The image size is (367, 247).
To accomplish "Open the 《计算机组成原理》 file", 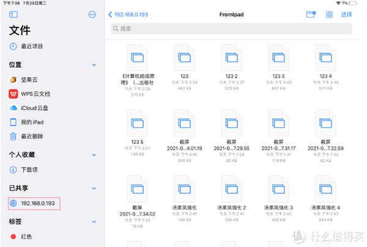I will tap(138, 70).
